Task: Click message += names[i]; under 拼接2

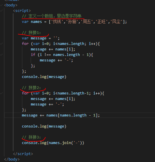Action: pos(53,99)
